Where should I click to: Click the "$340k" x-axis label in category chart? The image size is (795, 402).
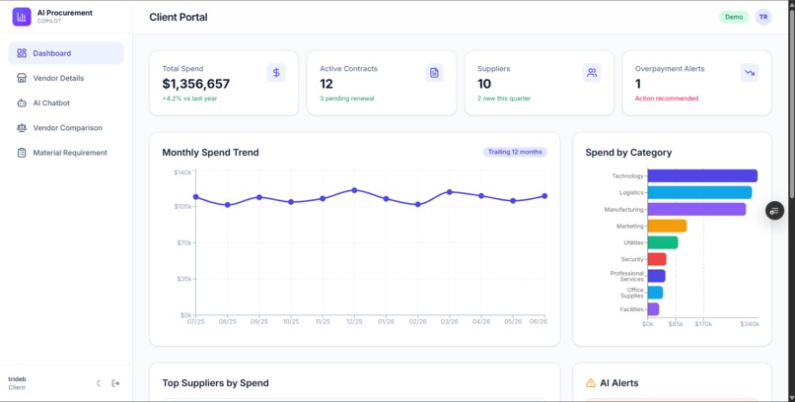coord(749,324)
